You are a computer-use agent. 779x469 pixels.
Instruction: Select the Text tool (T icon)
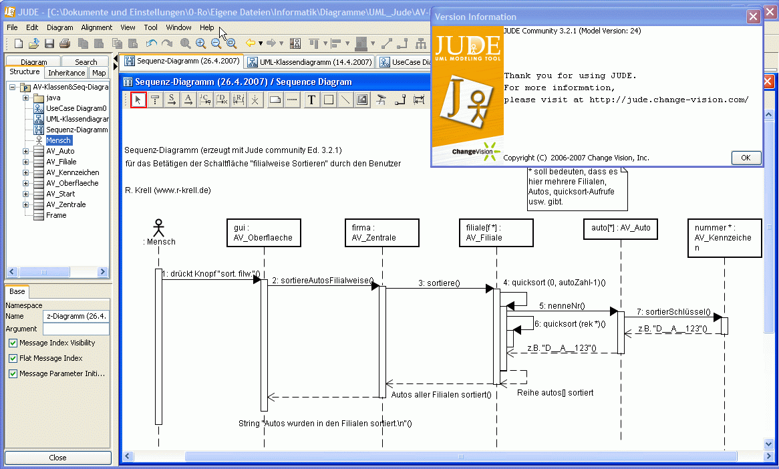311,100
